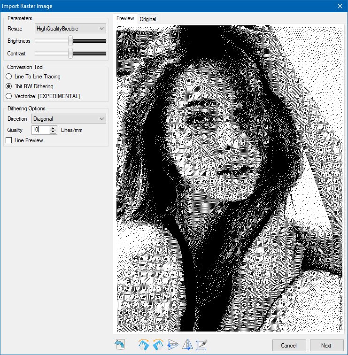Switch to the Preview tab
Screen dimensions: 348x355
click(125, 18)
